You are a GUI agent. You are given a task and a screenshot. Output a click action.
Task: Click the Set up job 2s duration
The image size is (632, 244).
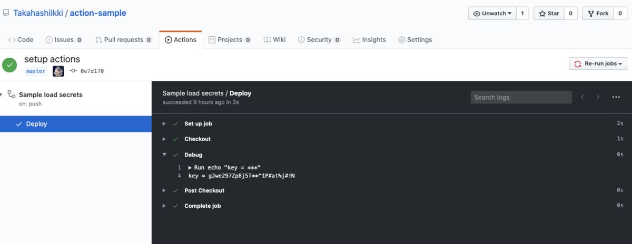coord(620,124)
